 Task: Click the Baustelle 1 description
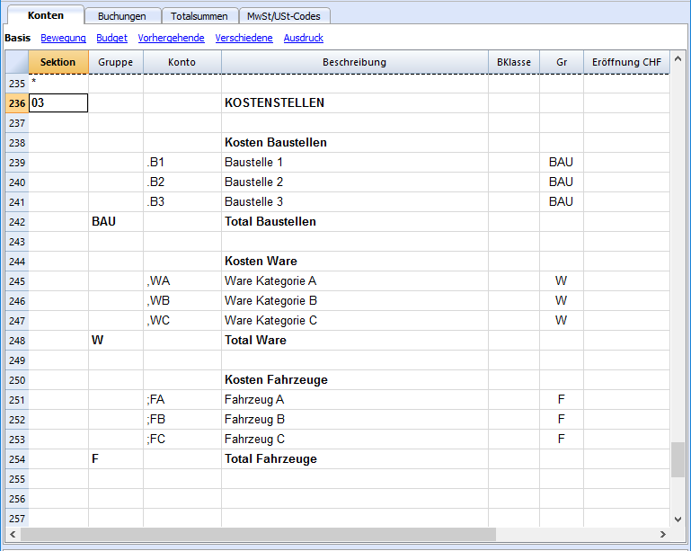[x=355, y=162]
